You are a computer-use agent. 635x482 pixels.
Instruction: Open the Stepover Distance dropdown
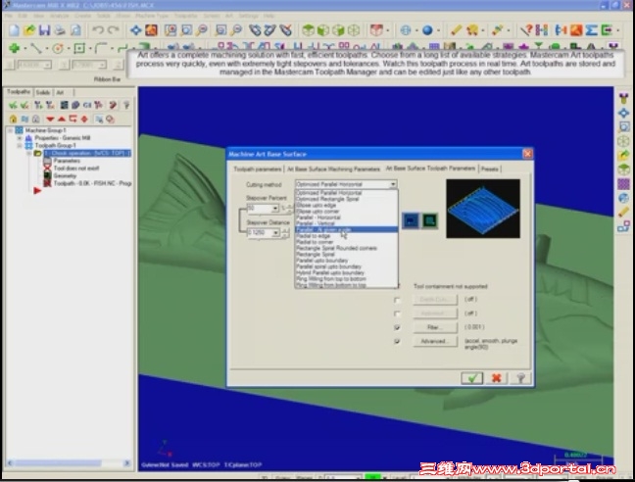(x=275, y=233)
